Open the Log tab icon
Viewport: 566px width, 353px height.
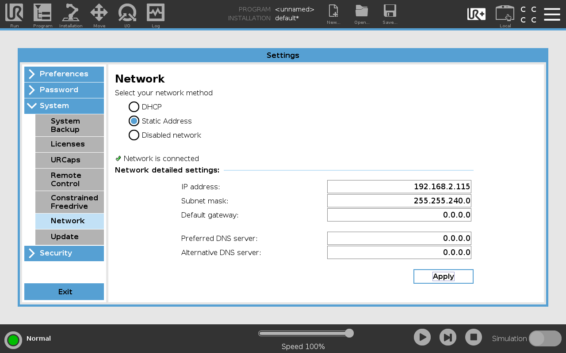[156, 13]
